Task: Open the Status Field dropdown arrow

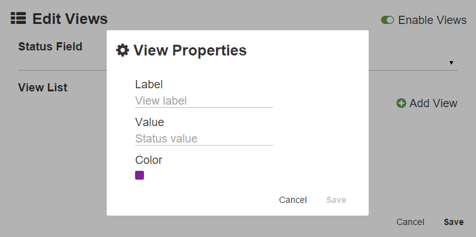Action: point(451,63)
